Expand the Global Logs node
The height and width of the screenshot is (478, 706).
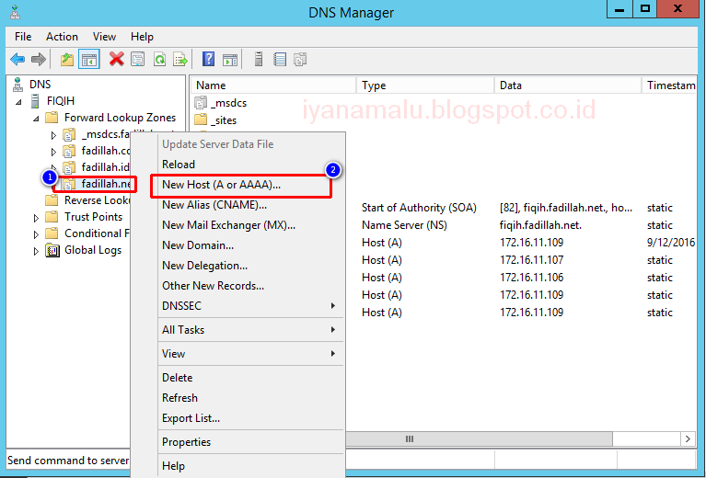36,251
